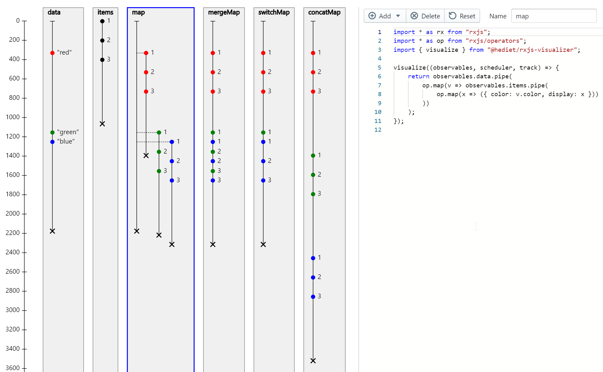Select the switchMap panel header

tap(274, 12)
